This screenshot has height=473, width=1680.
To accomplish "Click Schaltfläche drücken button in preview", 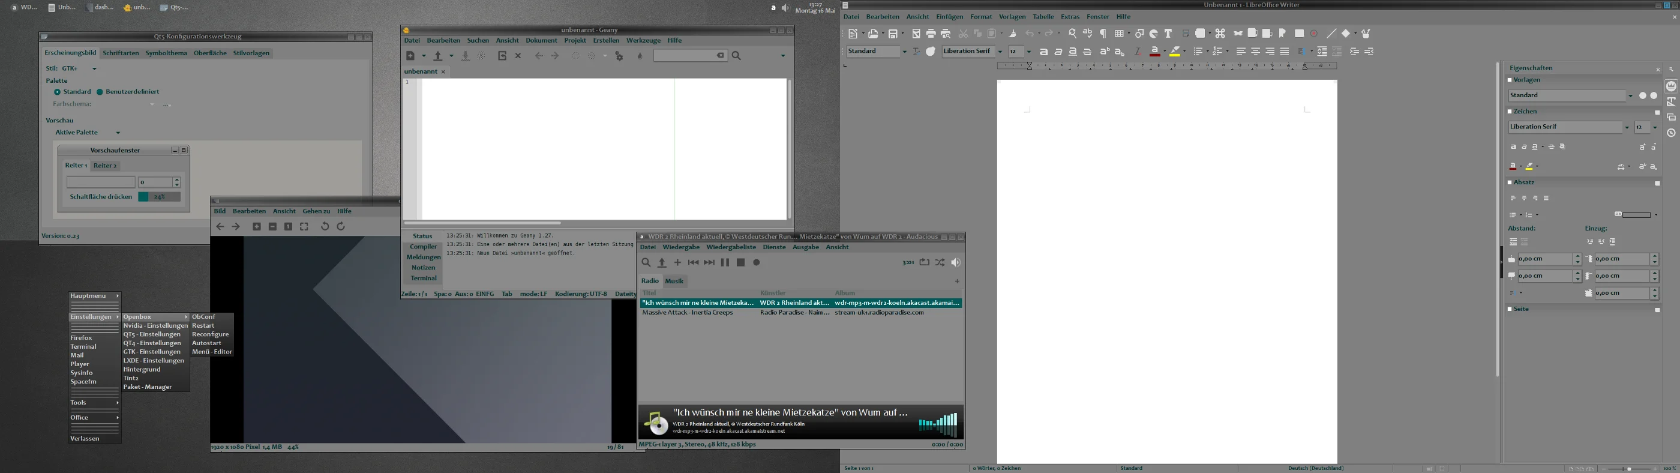I will [100, 196].
